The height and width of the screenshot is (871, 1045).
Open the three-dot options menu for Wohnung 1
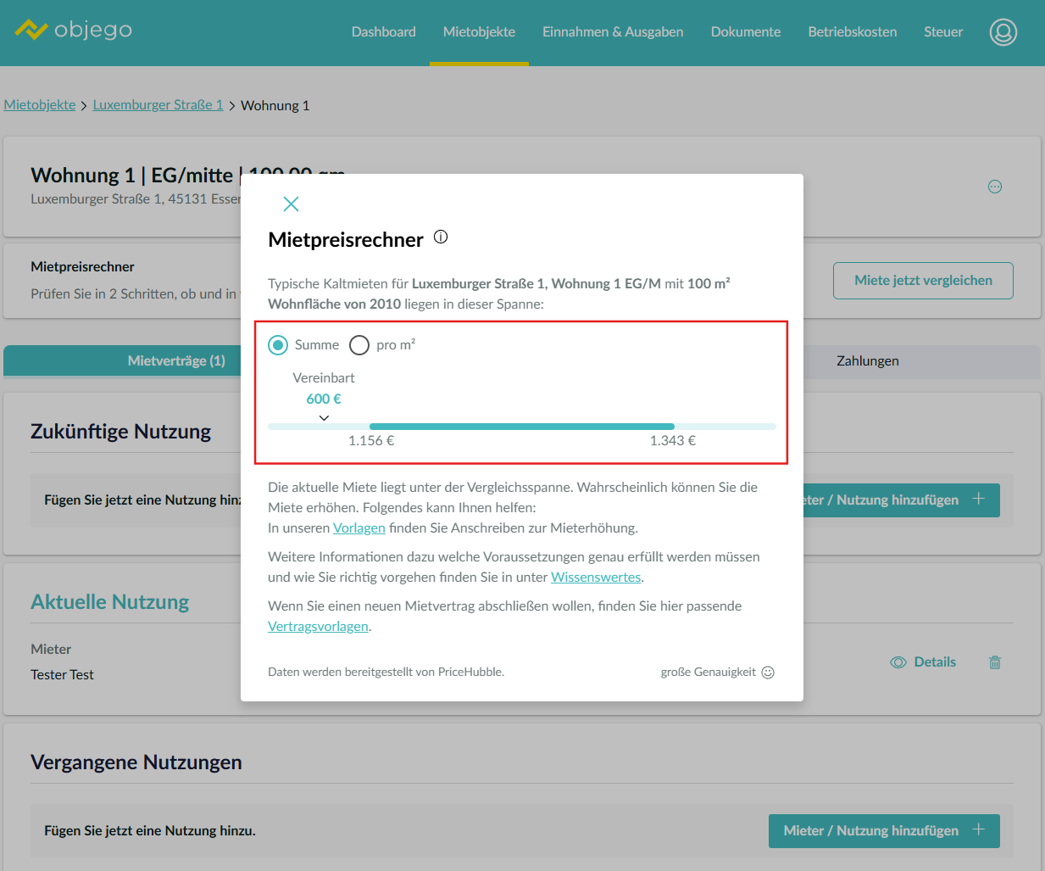pyautogui.click(x=995, y=187)
